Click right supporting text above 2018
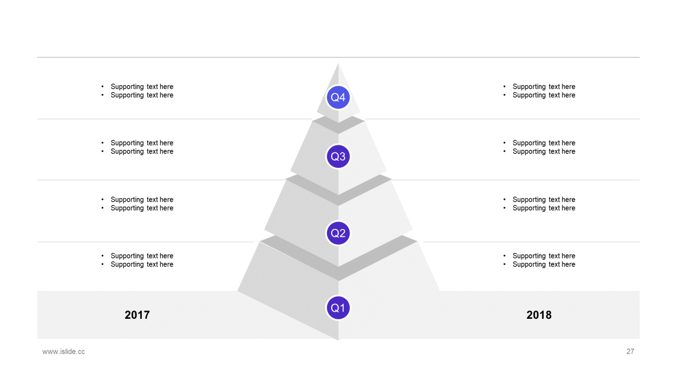The width and height of the screenshot is (677, 380). click(x=539, y=260)
